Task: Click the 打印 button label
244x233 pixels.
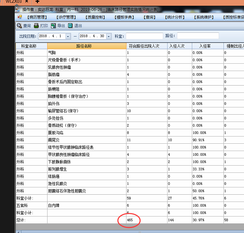Action: [44, 26]
